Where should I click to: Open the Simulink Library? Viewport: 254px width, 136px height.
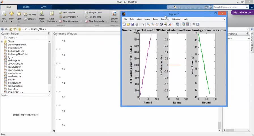coord(114,17)
